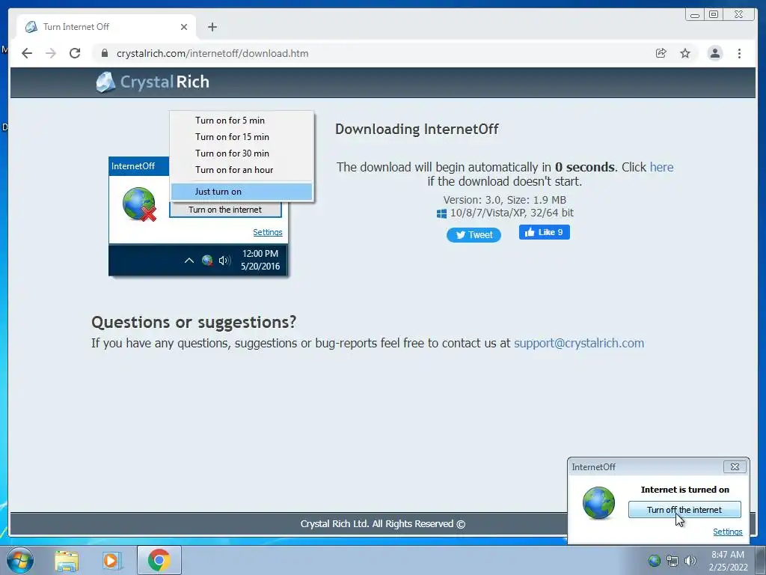Screen dimensions: 766x575
Task: Click the network tray icon
Action: (x=672, y=561)
